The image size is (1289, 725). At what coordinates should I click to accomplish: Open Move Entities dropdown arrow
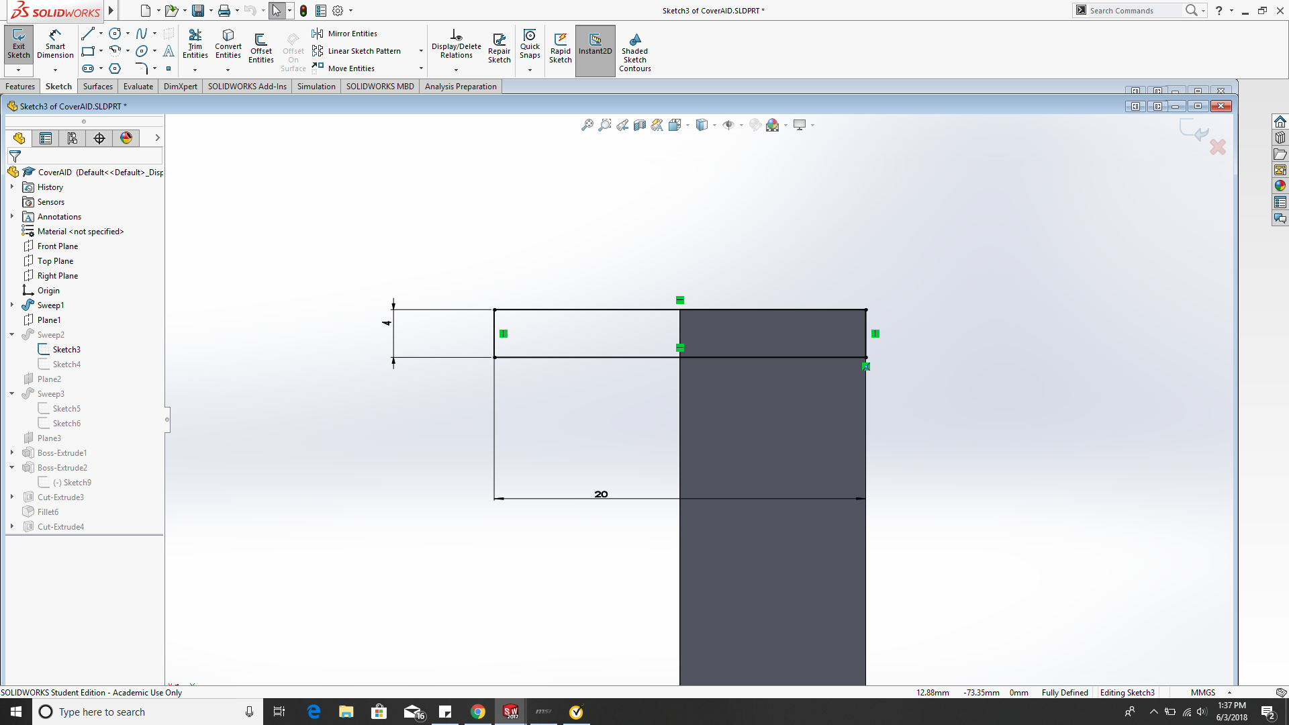click(421, 68)
